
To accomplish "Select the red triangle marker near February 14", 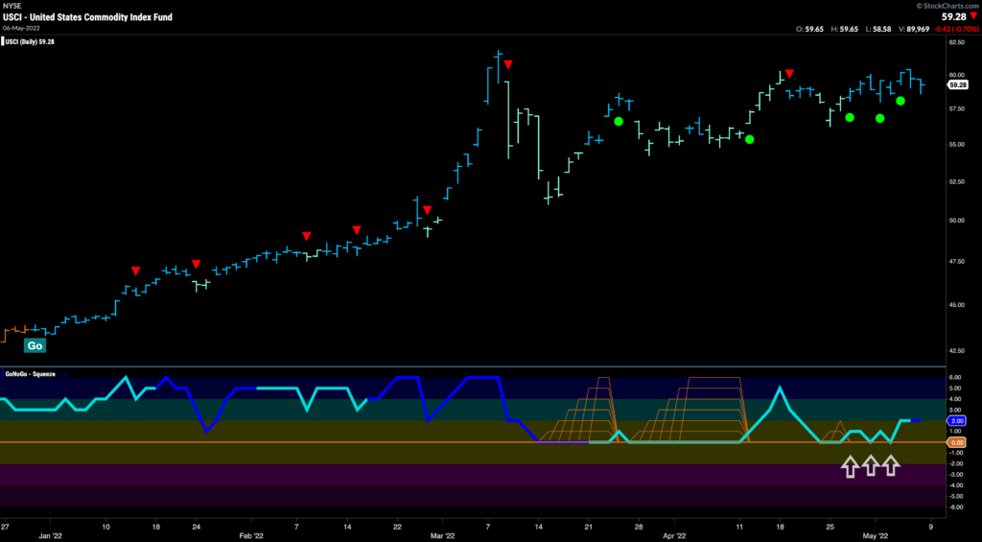I will (x=357, y=229).
